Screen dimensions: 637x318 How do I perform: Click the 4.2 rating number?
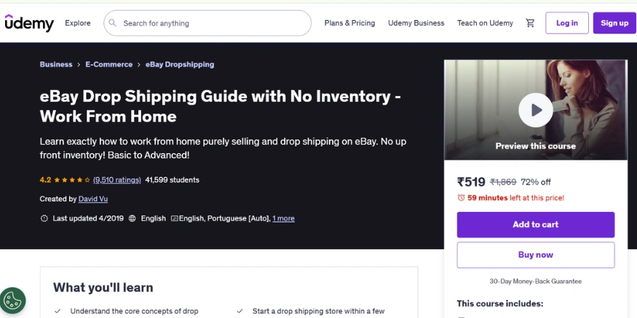[x=45, y=180]
